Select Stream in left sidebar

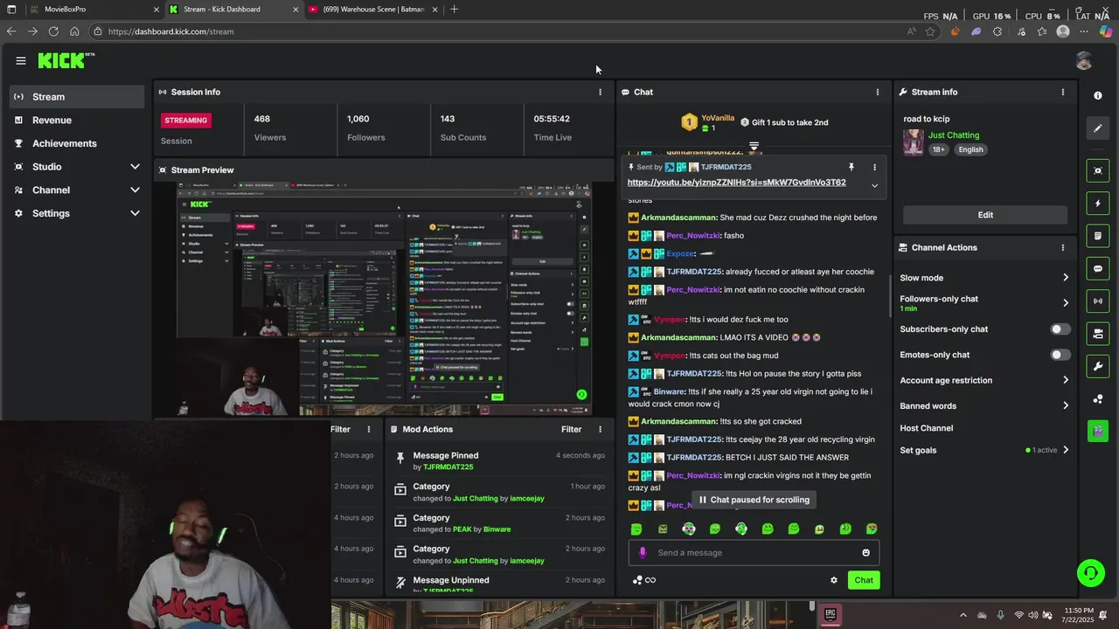tap(78, 97)
